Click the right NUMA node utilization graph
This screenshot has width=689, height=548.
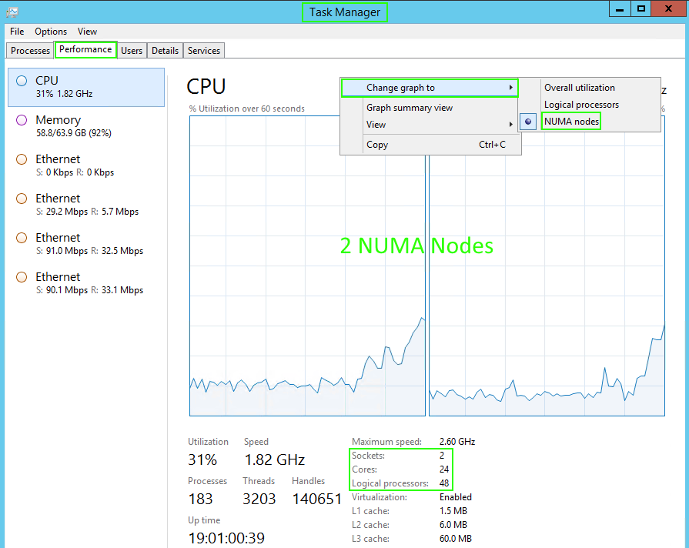click(547, 266)
